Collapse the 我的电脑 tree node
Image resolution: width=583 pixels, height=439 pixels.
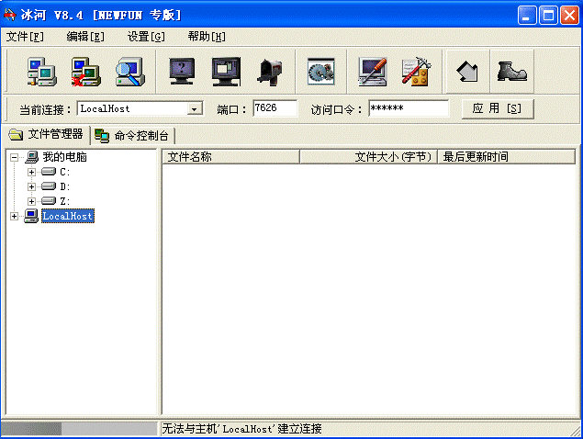pos(14,157)
